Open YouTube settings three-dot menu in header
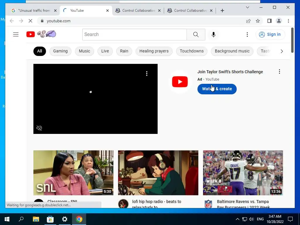This screenshot has height=225, width=300. click(x=247, y=35)
